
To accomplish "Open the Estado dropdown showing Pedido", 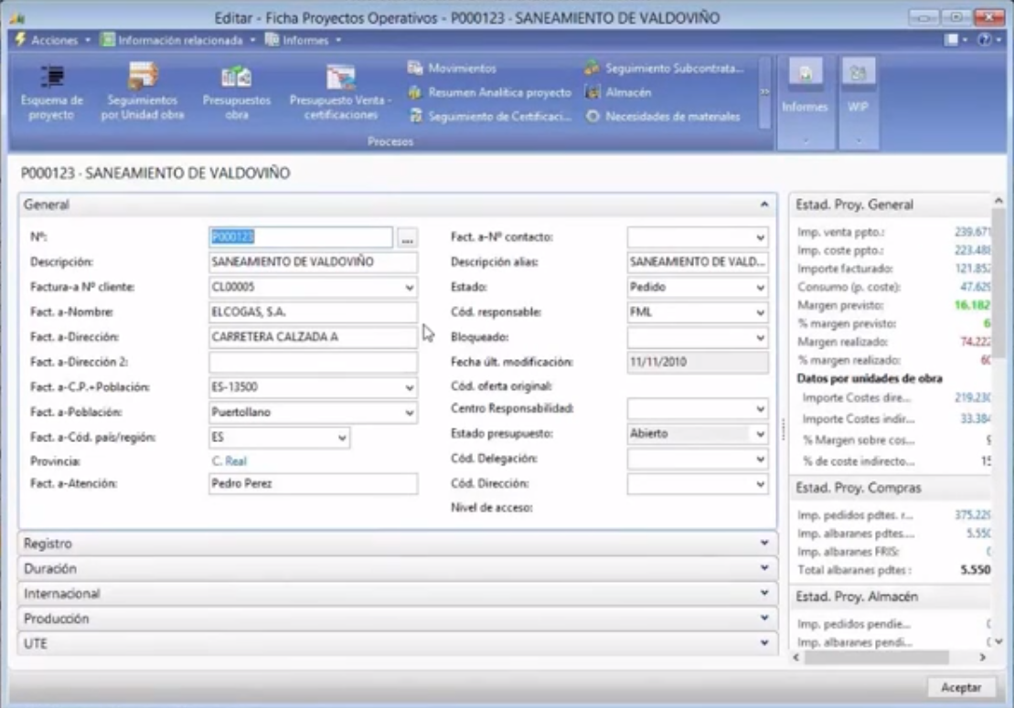I will click(760, 288).
